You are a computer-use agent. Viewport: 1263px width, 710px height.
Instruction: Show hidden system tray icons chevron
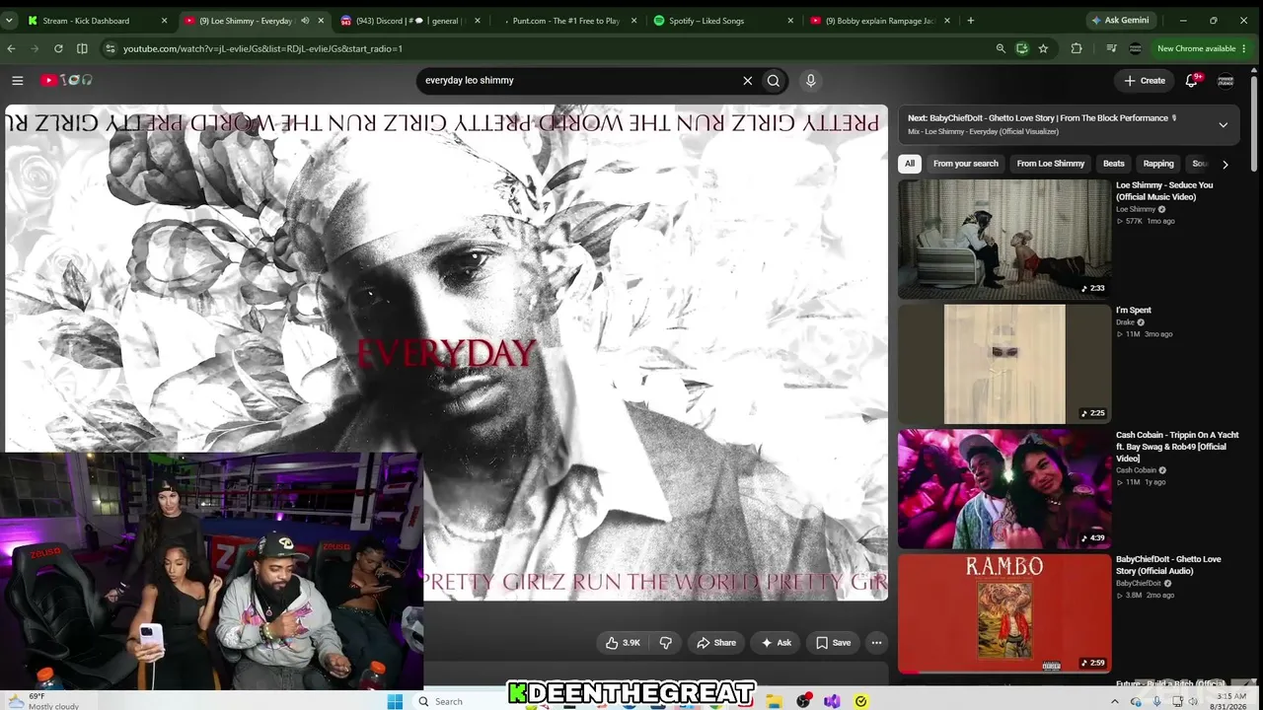click(x=1115, y=701)
